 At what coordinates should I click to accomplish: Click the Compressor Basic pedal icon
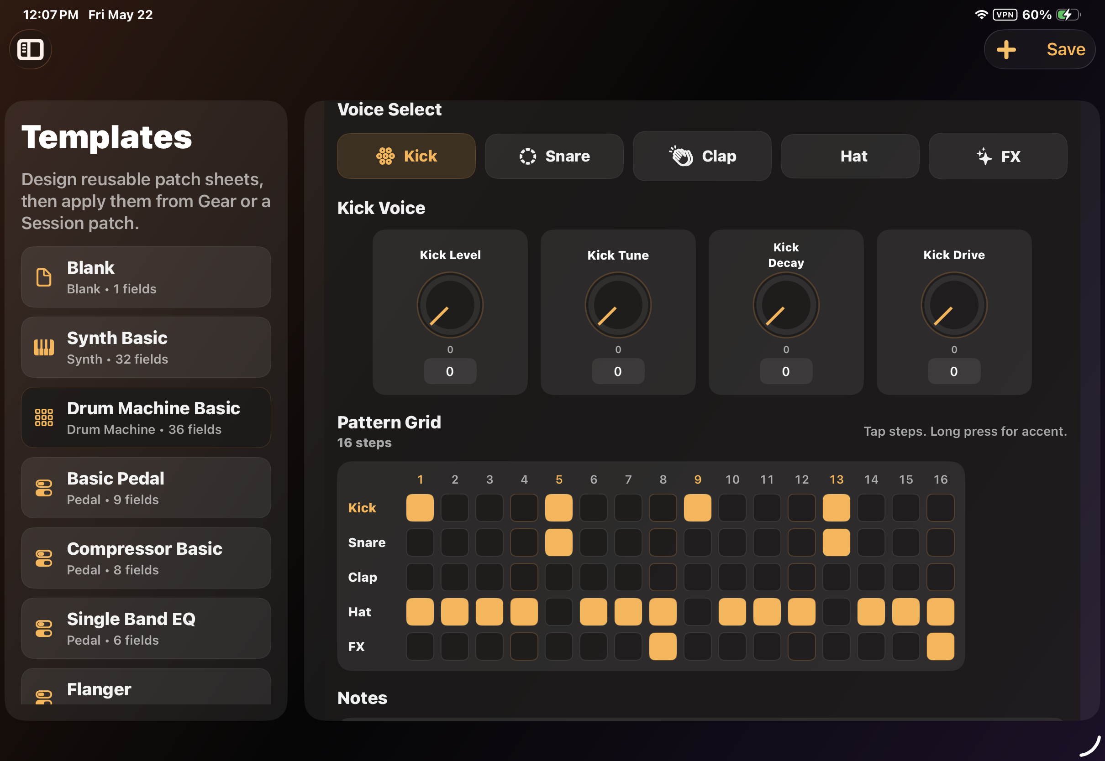44,558
